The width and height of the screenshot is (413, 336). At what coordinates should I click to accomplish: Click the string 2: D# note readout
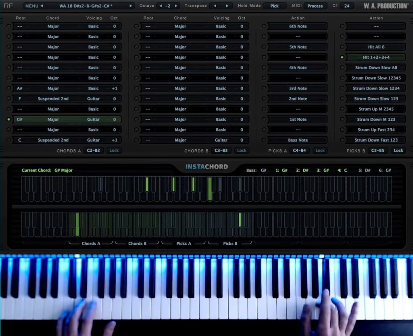coord(302,170)
